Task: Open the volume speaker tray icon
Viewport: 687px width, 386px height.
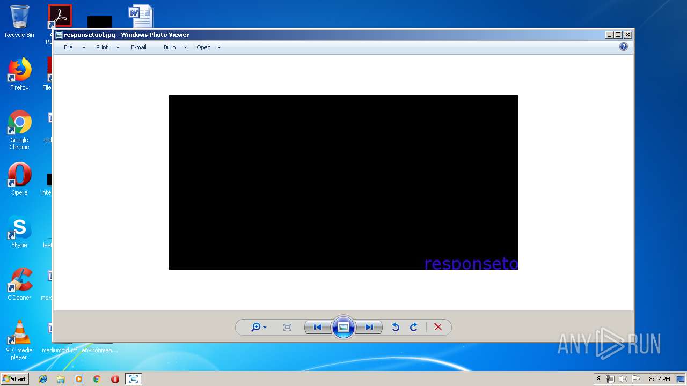Action: pos(623,379)
